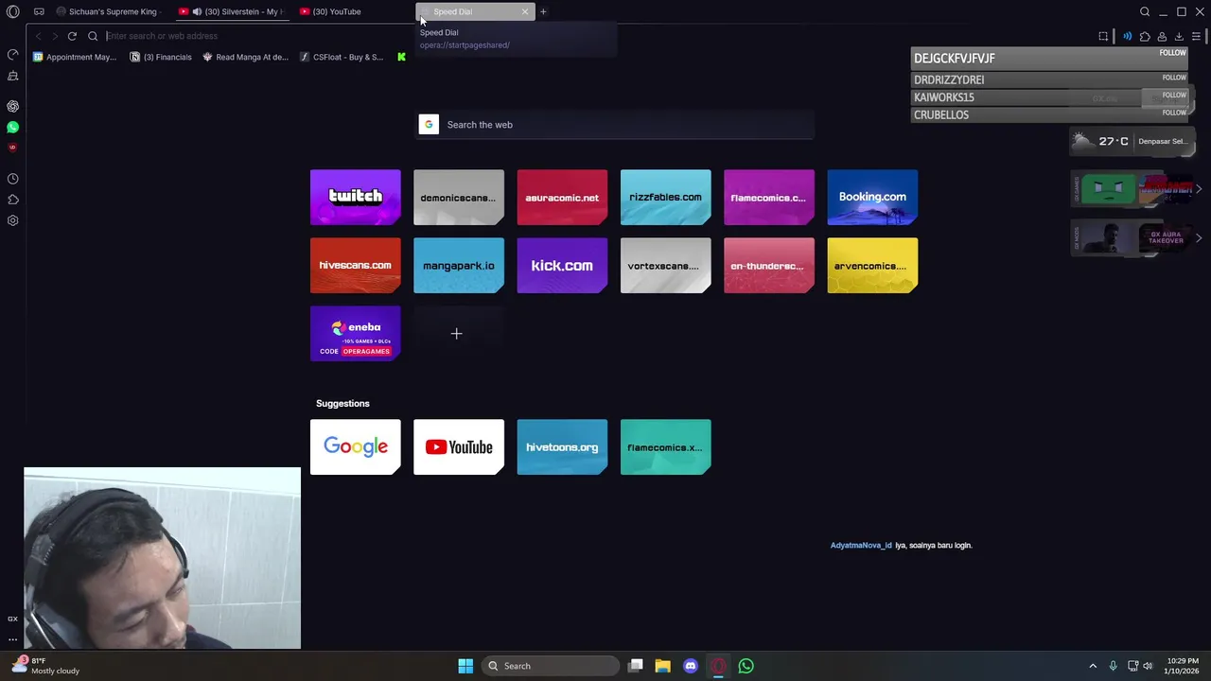Open CSFloat bookmark
This screenshot has width=1211, height=681.
coord(342,57)
